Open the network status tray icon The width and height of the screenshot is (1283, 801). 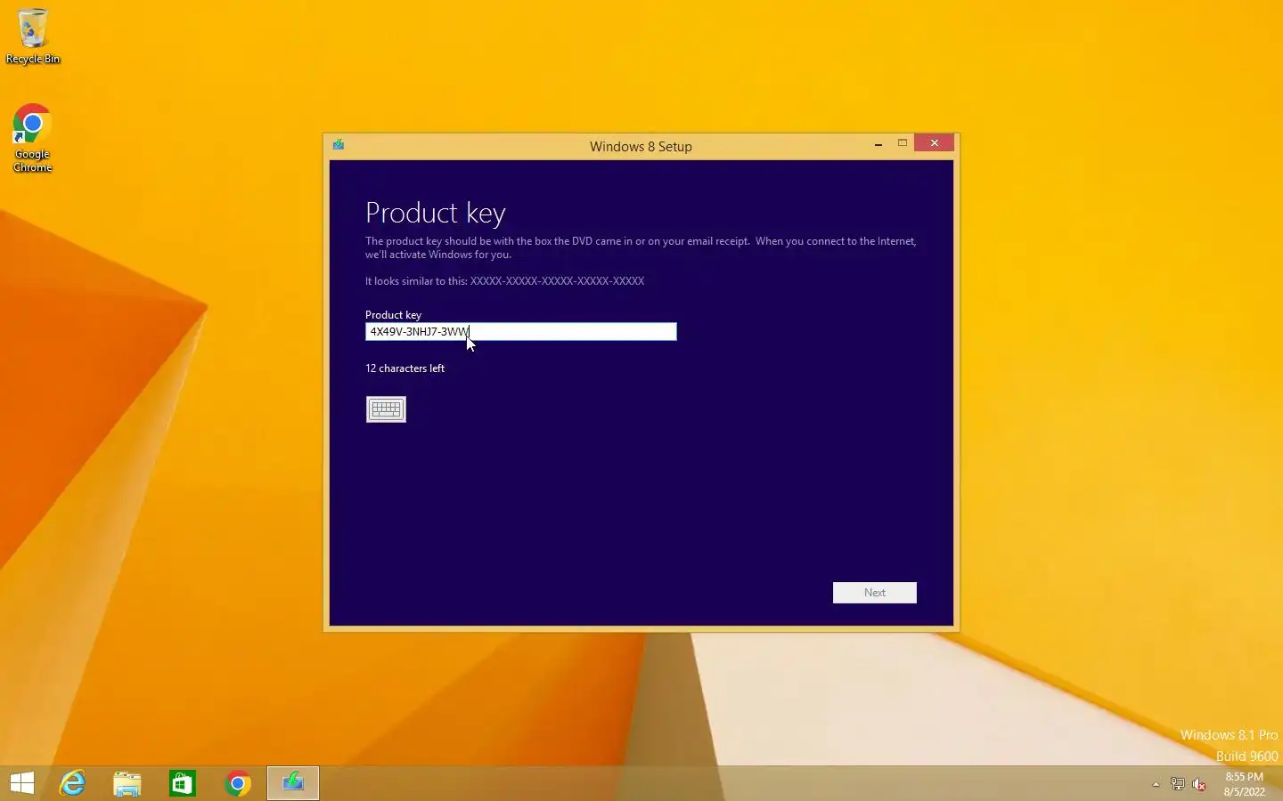coord(1177,784)
